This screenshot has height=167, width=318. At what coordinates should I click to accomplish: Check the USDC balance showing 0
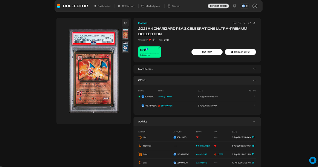[x=245, y=6]
